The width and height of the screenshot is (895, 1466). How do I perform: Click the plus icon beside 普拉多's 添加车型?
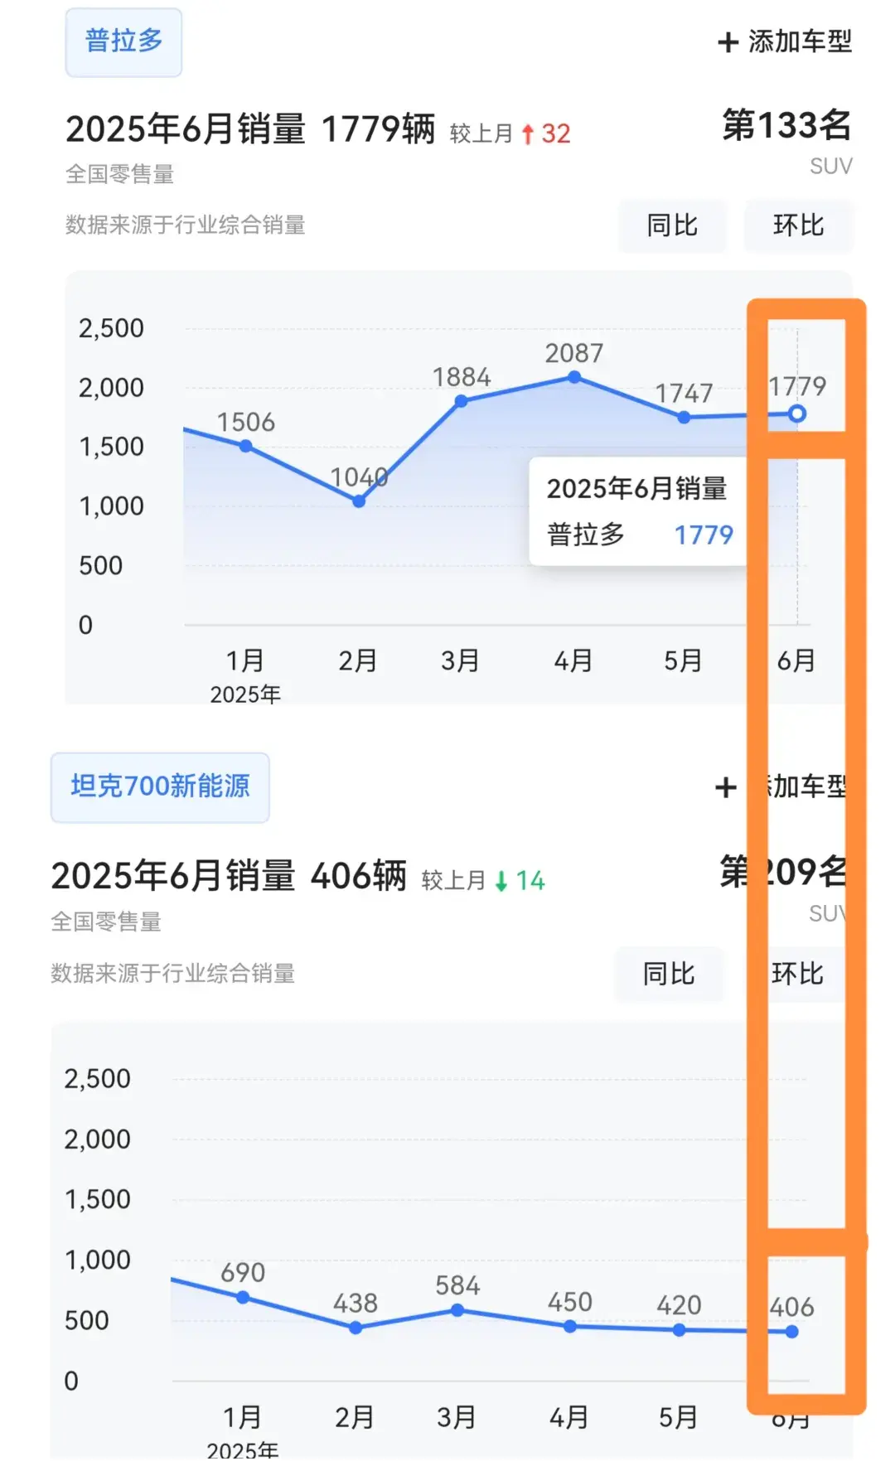tap(728, 42)
